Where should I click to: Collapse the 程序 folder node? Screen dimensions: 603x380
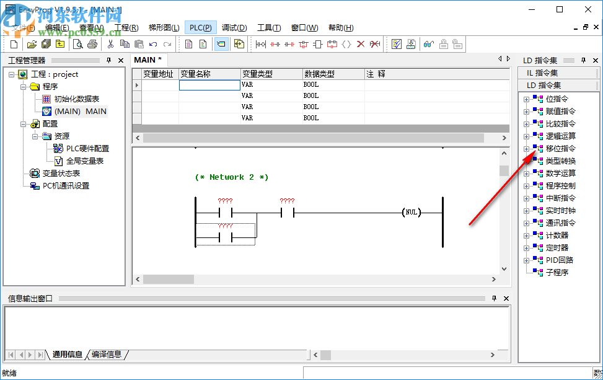point(23,87)
